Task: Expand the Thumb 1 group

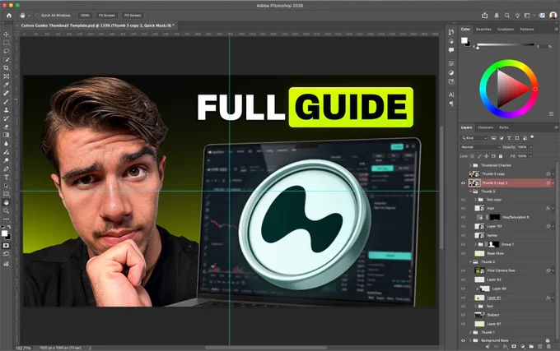Action: 470,332
